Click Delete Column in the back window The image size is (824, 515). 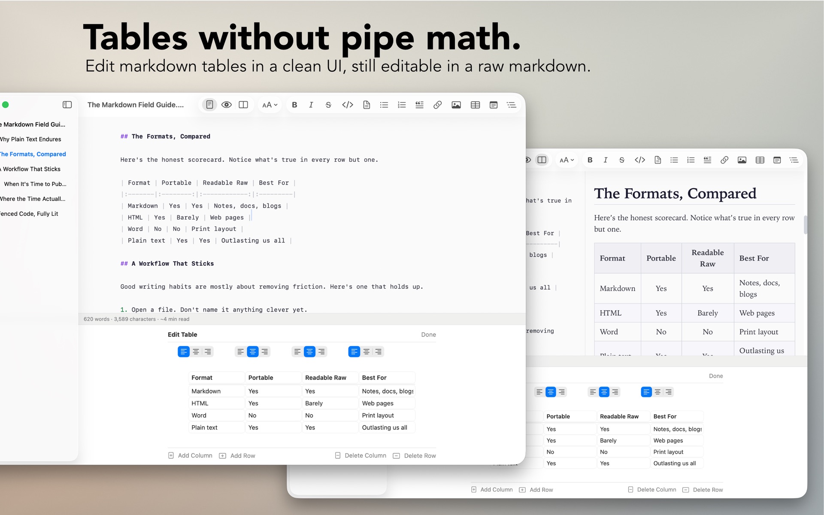pyautogui.click(x=652, y=490)
